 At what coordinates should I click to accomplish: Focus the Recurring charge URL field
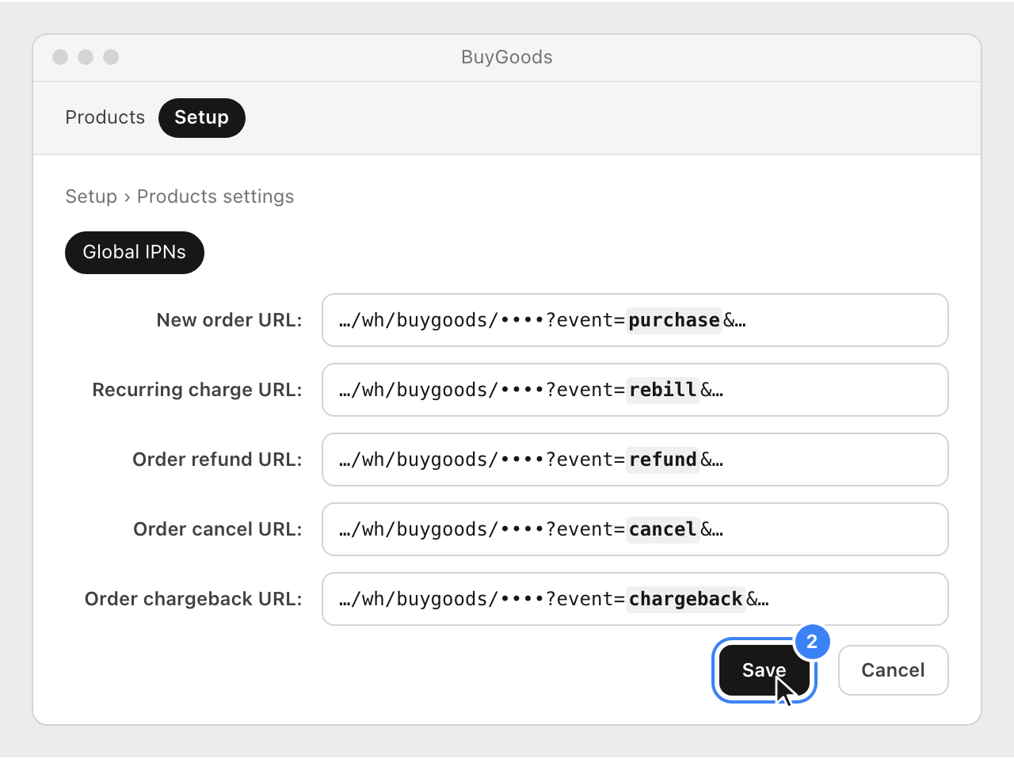635,390
